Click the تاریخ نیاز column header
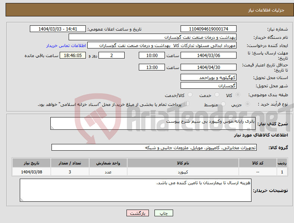This screenshot has height=223, width=294. (x=31, y=163)
